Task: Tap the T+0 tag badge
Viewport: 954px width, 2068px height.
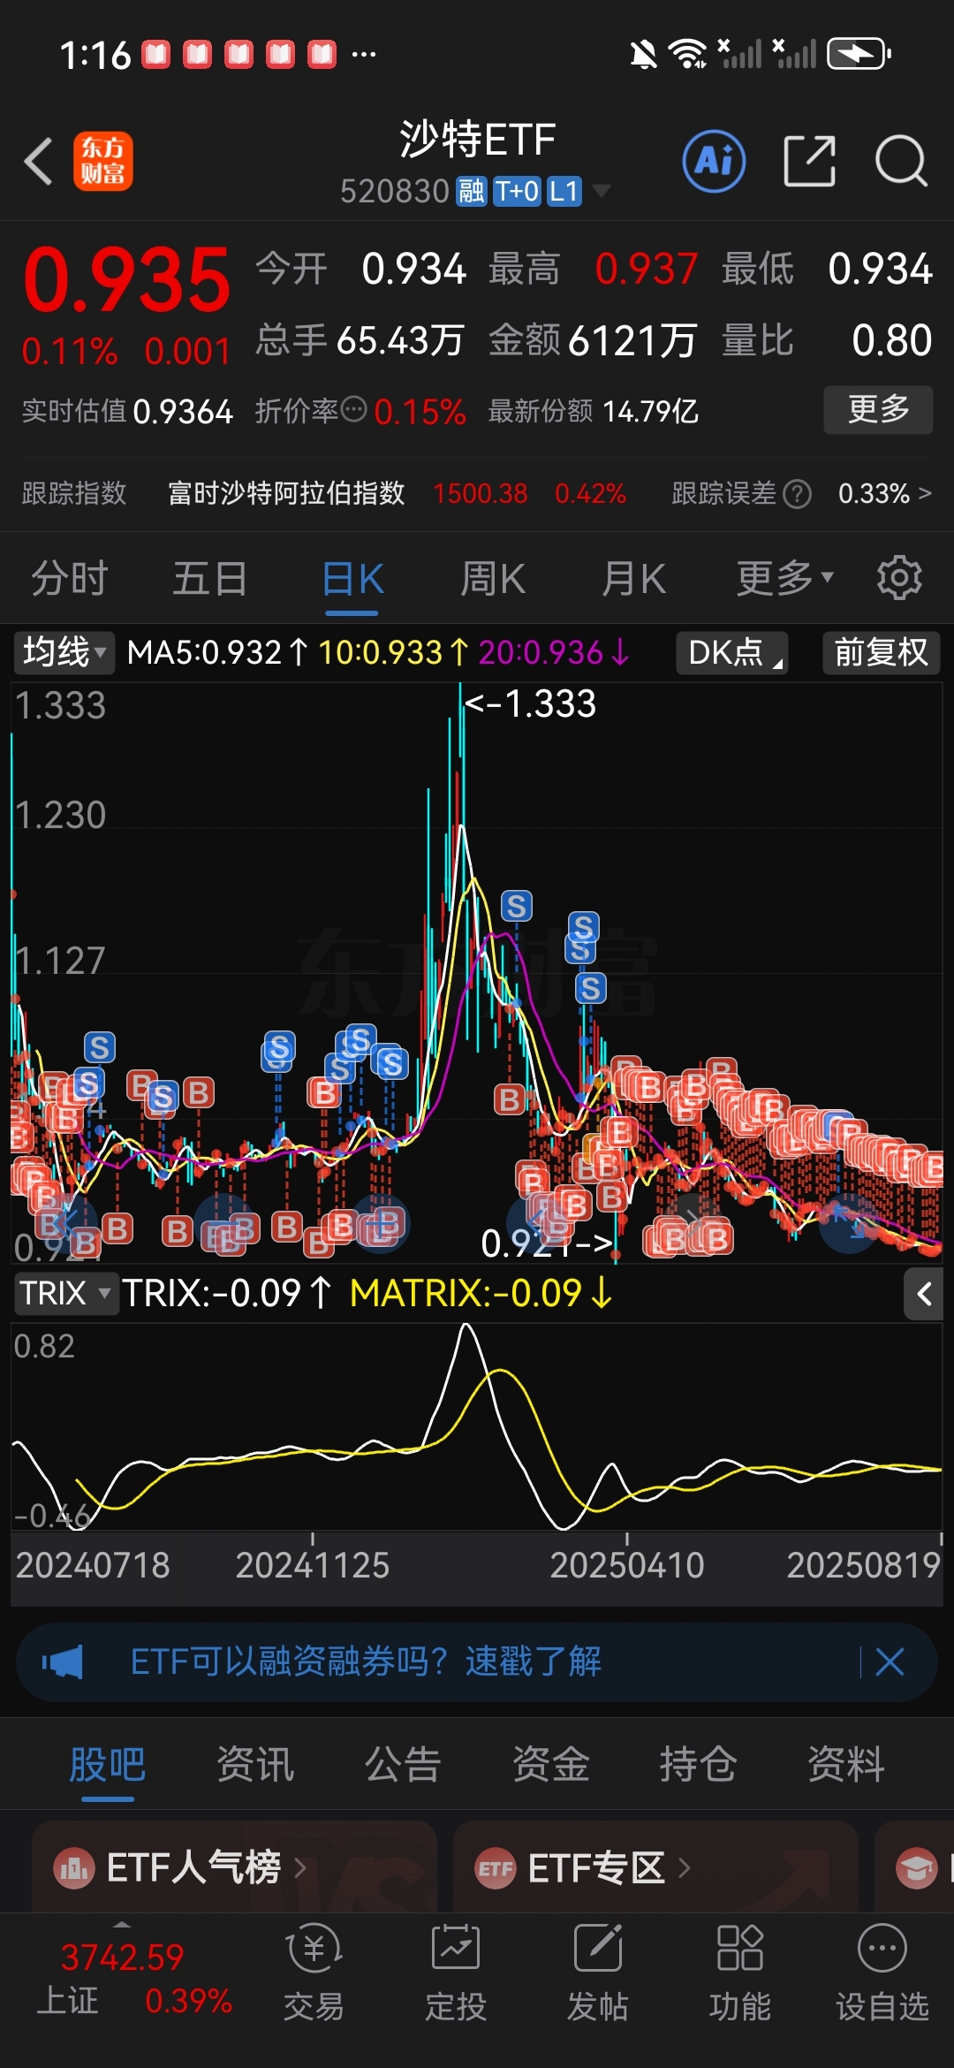Action: (x=517, y=191)
